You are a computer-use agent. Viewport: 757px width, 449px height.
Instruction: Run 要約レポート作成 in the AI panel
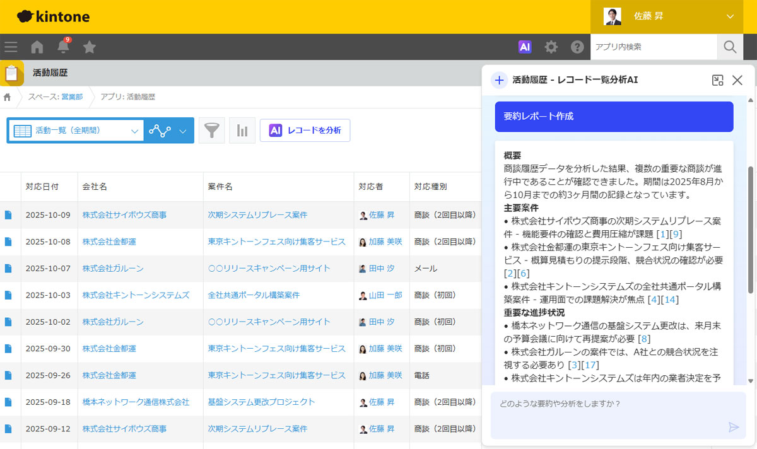613,116
